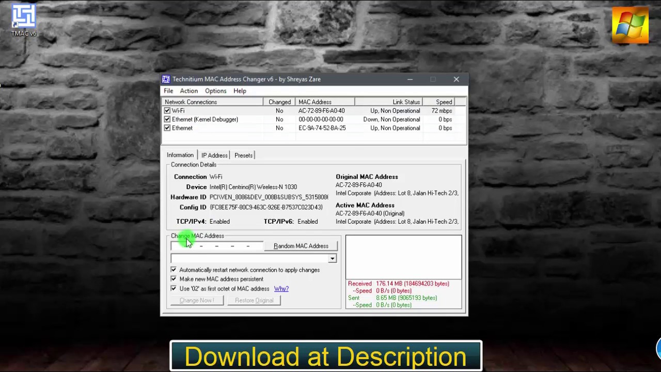Click the Intel(R) Centrino(R) Wireless-N 1030 device text

pos(253,187)
